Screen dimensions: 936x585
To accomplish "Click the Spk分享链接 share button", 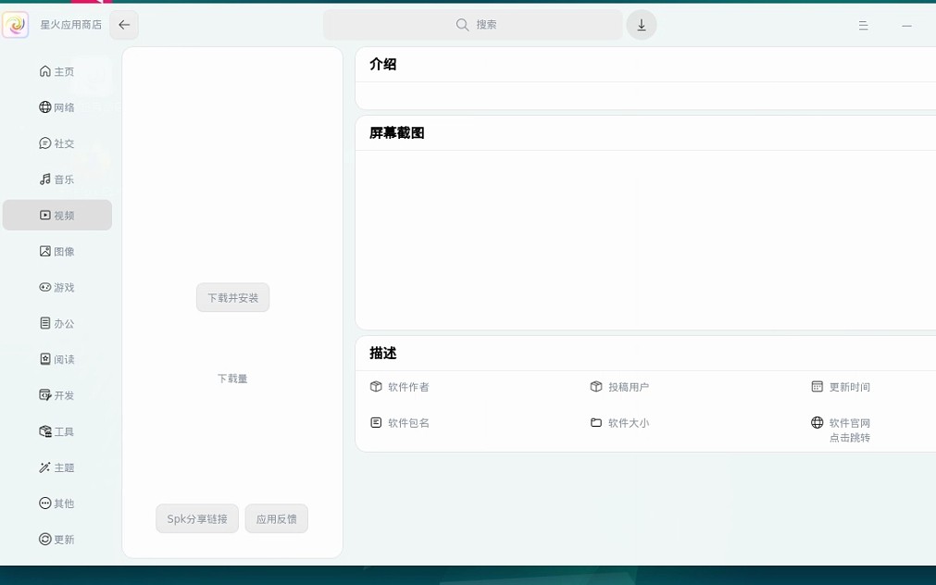I will 197,519.
